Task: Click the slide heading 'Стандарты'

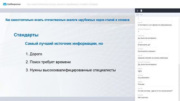Action: click(26, 35)
